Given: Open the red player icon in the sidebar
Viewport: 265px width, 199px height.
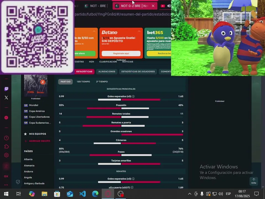Looking at the screenshot, I should (6, 118).
